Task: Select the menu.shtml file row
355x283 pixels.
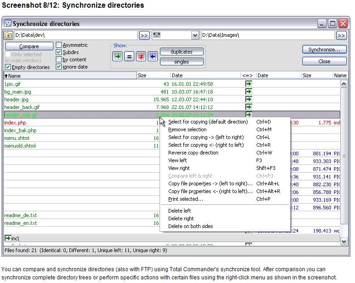Action: 82,138
